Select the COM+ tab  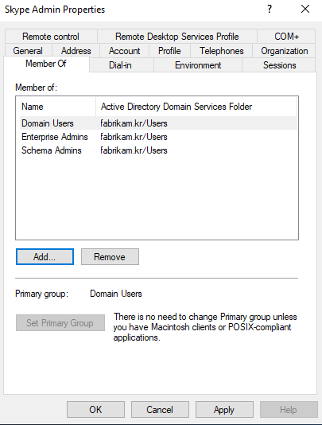[286, 37]
